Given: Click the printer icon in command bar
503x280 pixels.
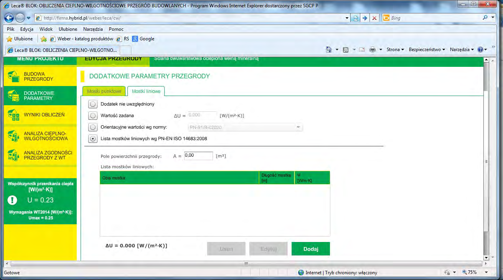Looking at the screenshot, I should pyautogui.click(x=372, y=50).
